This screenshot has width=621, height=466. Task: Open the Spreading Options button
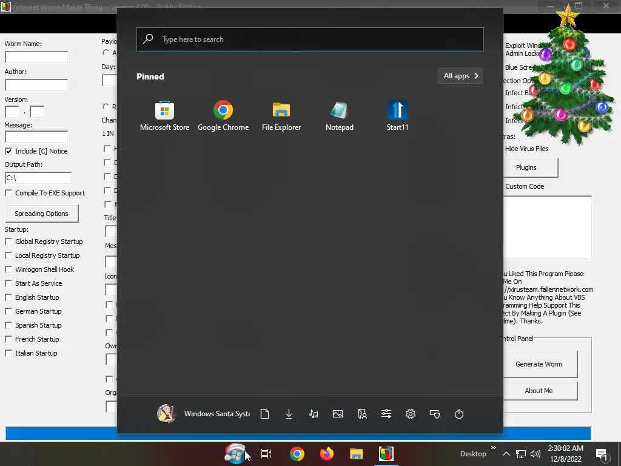(x=42, y=214)
